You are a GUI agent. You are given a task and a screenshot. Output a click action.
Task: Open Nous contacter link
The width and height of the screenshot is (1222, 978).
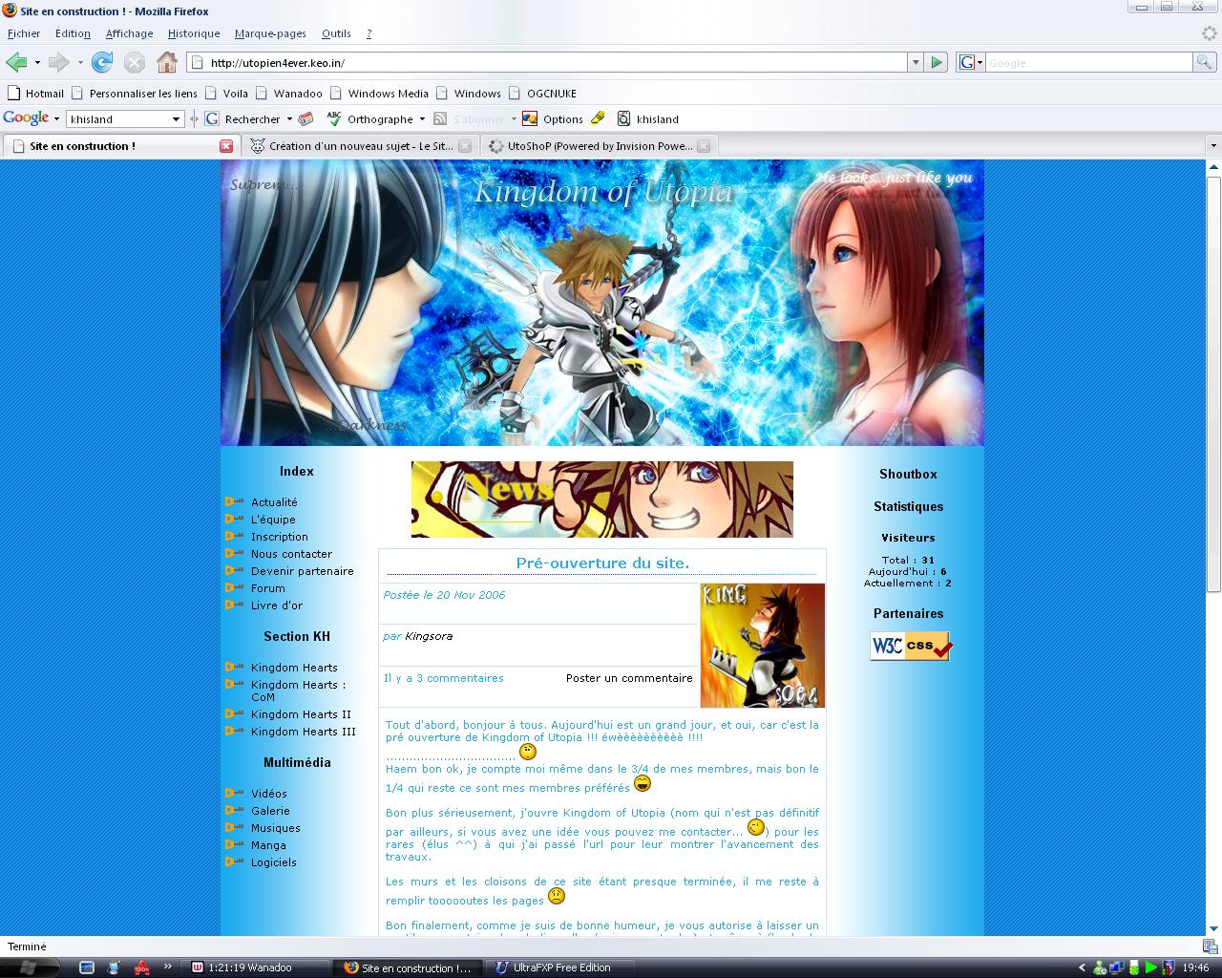pyautogui.click(x=291, y=554)
